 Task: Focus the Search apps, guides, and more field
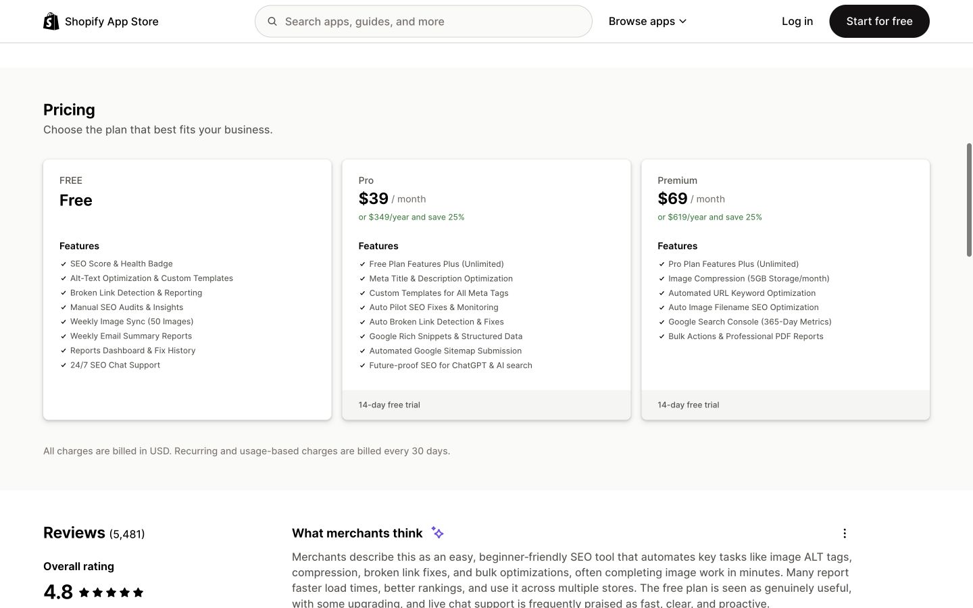[x=424, y=21]
